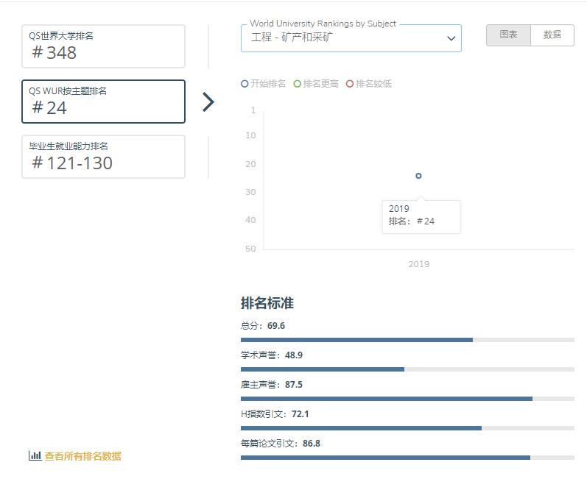Click the right chevron arrow beside ranking cards

208,102
